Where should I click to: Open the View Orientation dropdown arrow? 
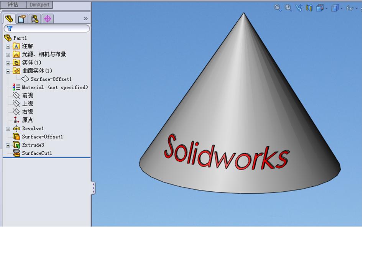(327, 8)
